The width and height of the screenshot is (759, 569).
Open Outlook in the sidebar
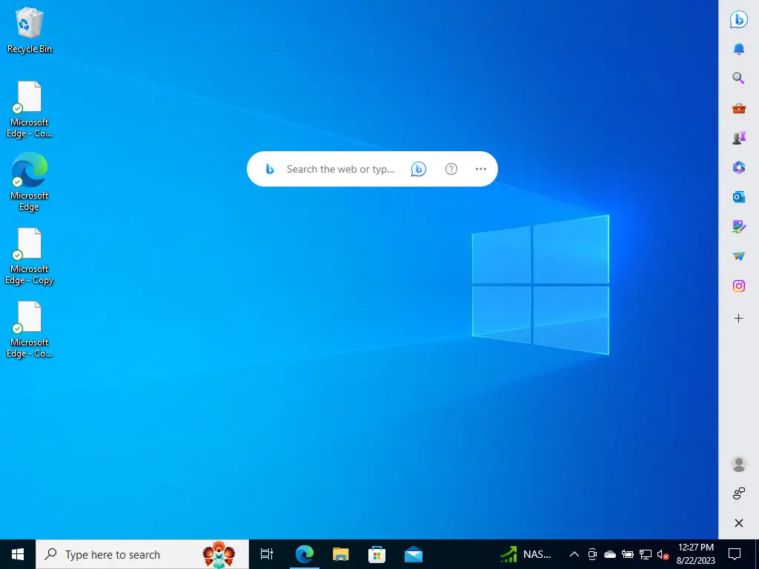coord(739,197)
